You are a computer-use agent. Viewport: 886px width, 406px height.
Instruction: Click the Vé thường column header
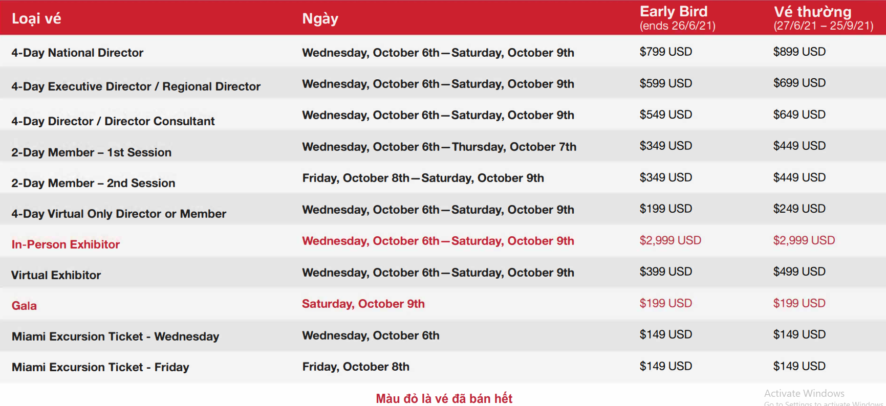click(823, 18)
